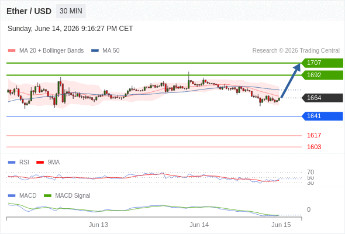345x234 pixels.
Task: Click the blue MACD legend icon
Action: (12, 196)
